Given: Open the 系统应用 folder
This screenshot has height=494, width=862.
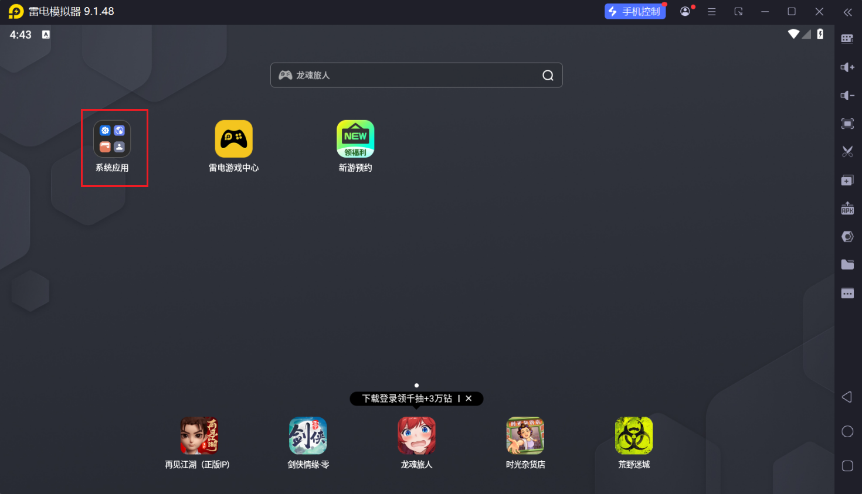Looking at the screenshot, I should pyautogui.click(x=112, y=139).
